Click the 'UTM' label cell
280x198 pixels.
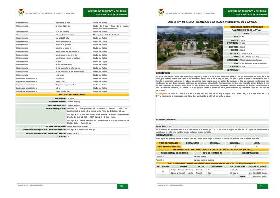pyautogui.click(x=231, y=57)
